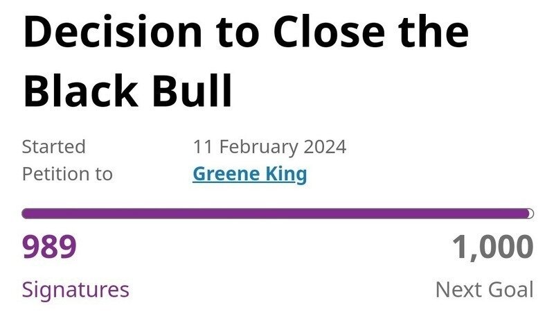Click the Started label
554x312 pixels.
[54, 147]
